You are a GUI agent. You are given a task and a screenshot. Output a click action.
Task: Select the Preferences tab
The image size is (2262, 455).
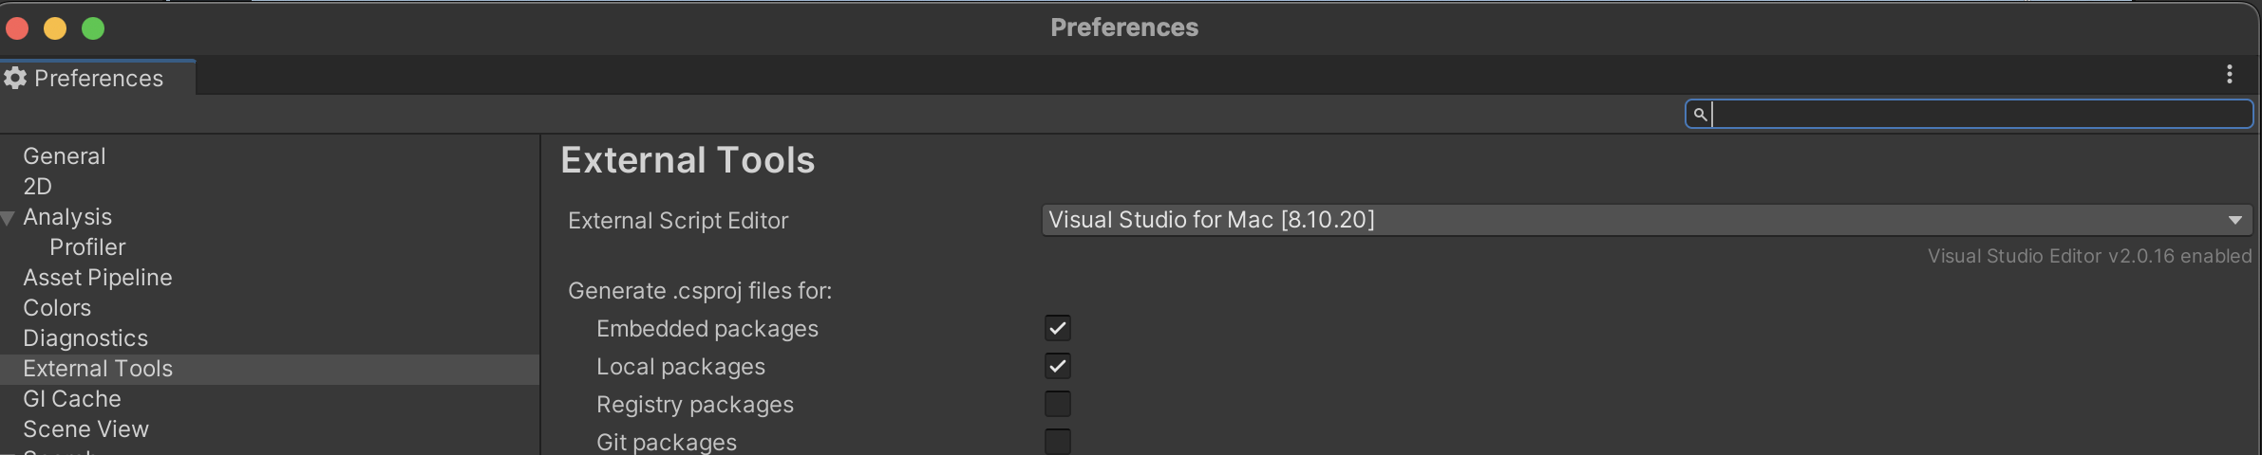coord(98,78)
